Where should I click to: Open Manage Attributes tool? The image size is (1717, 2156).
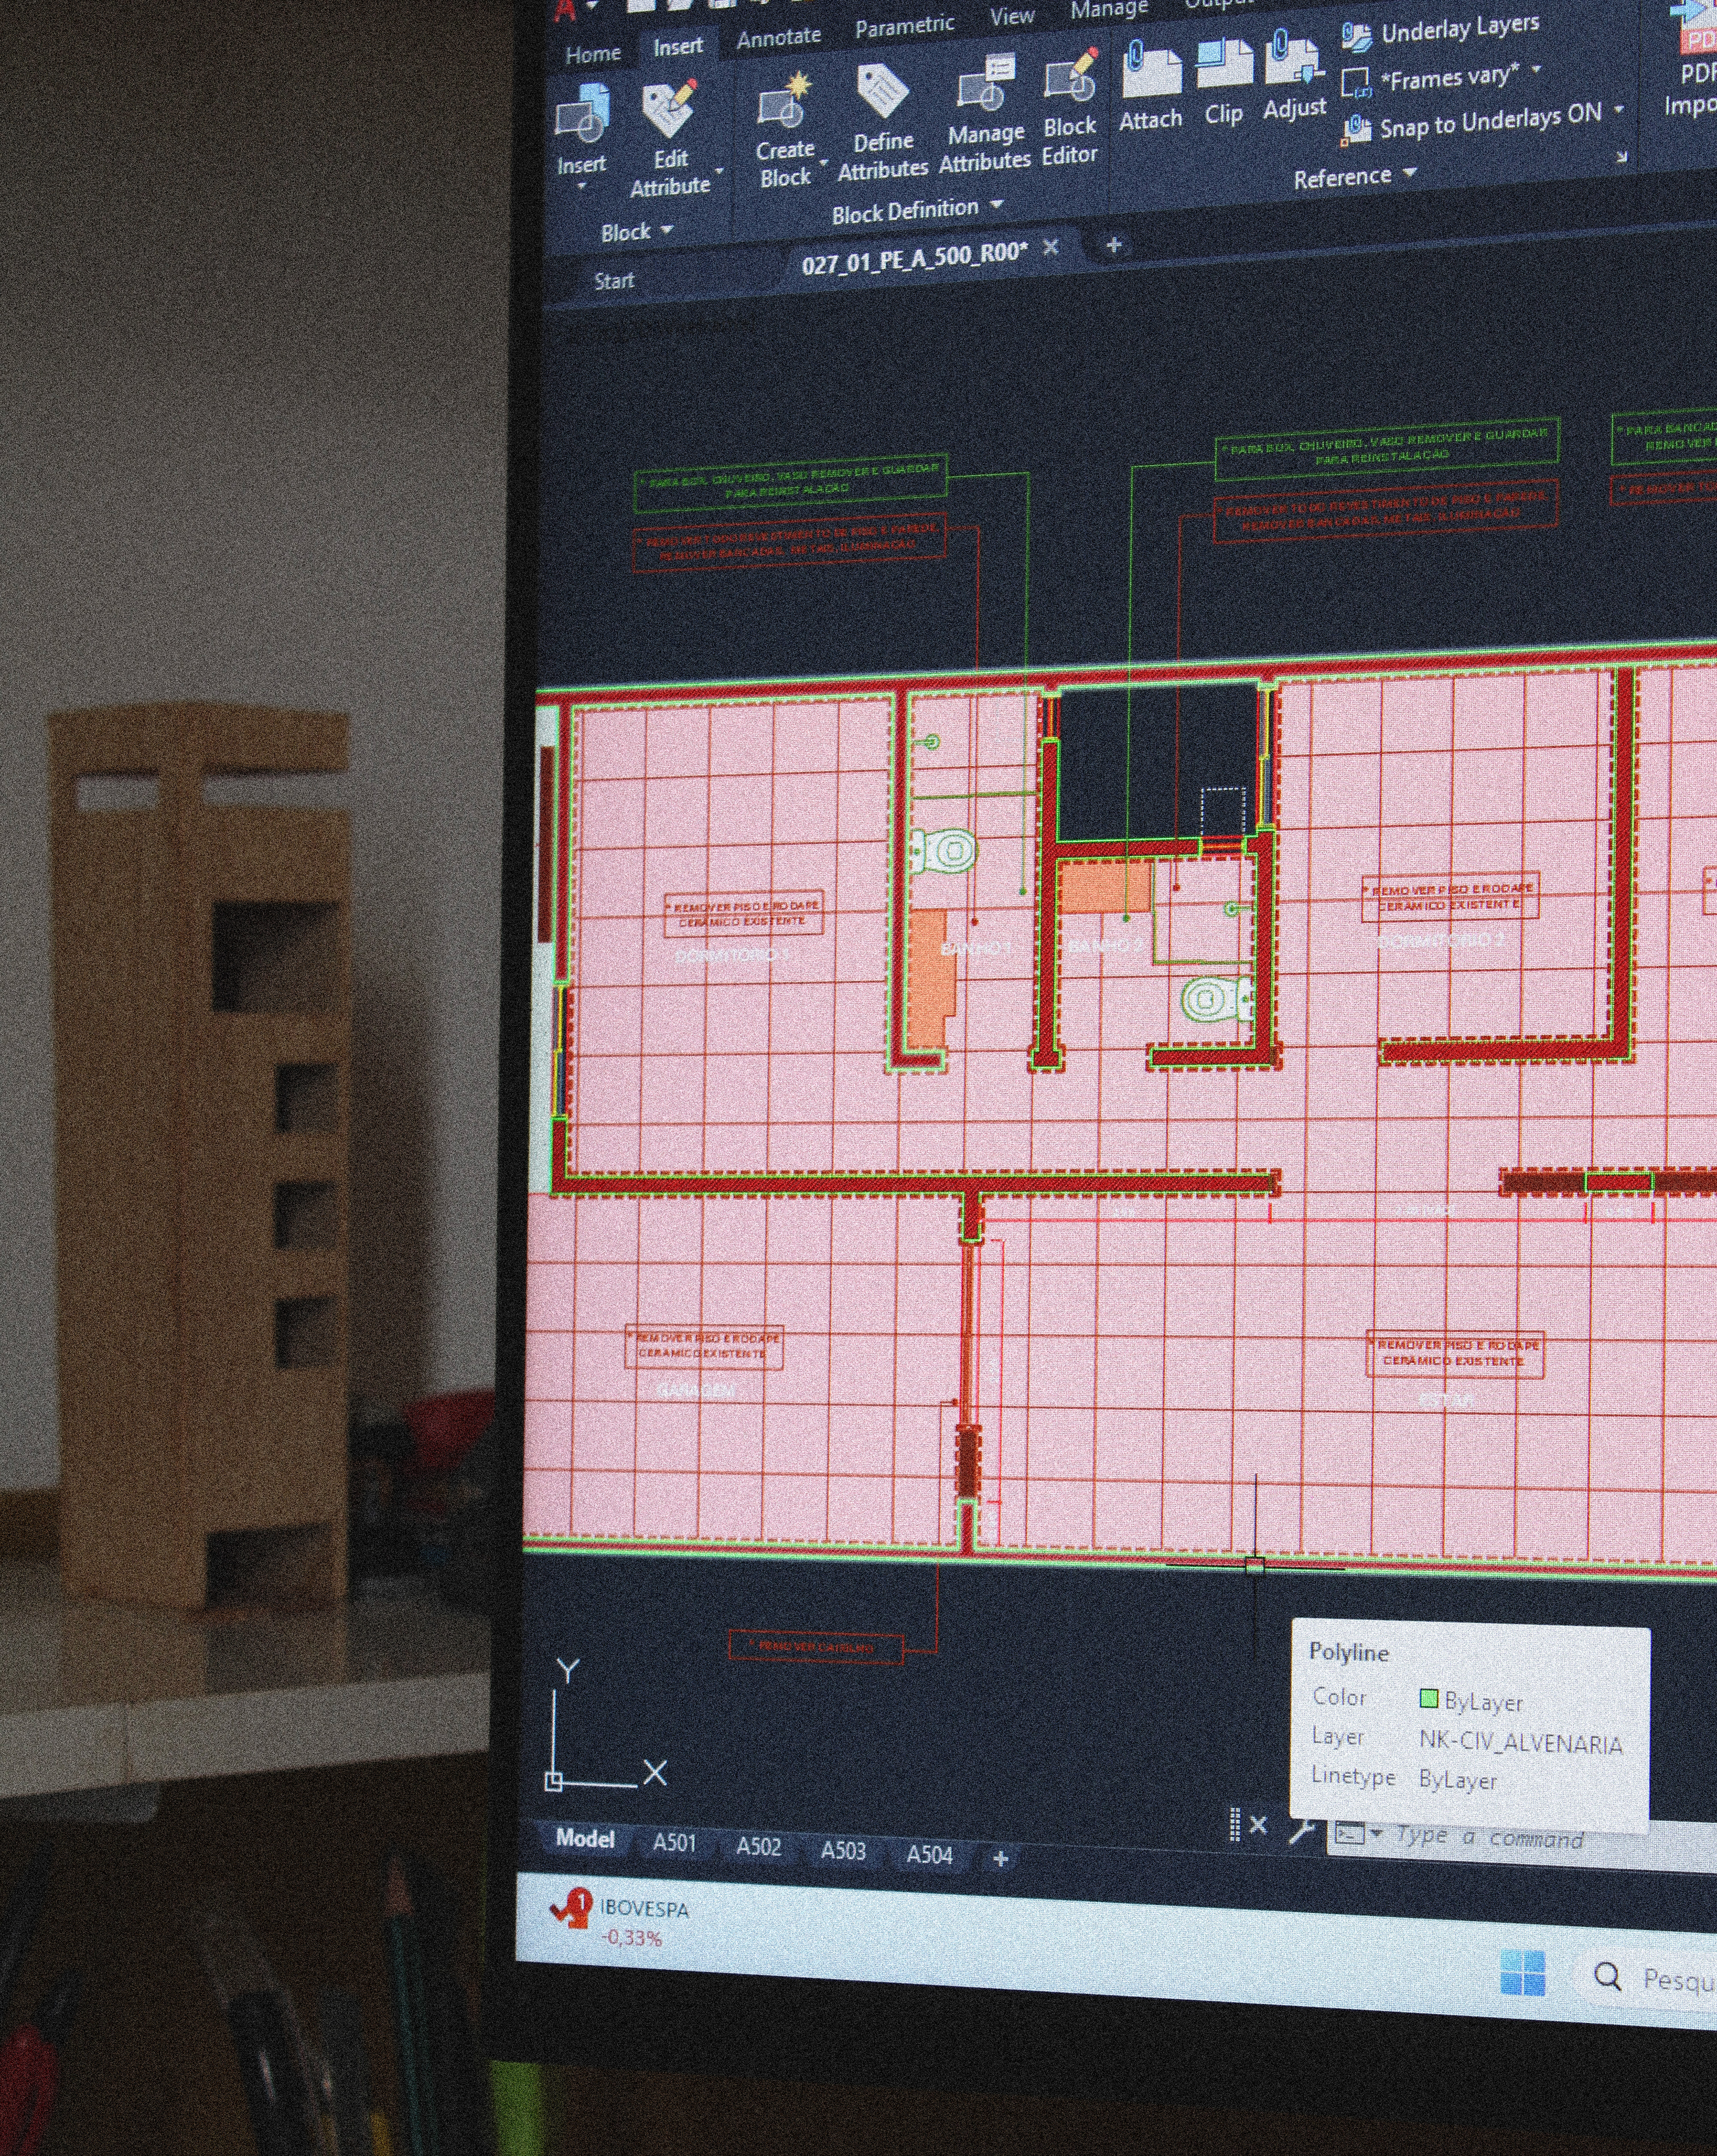(x=985, y=85)
